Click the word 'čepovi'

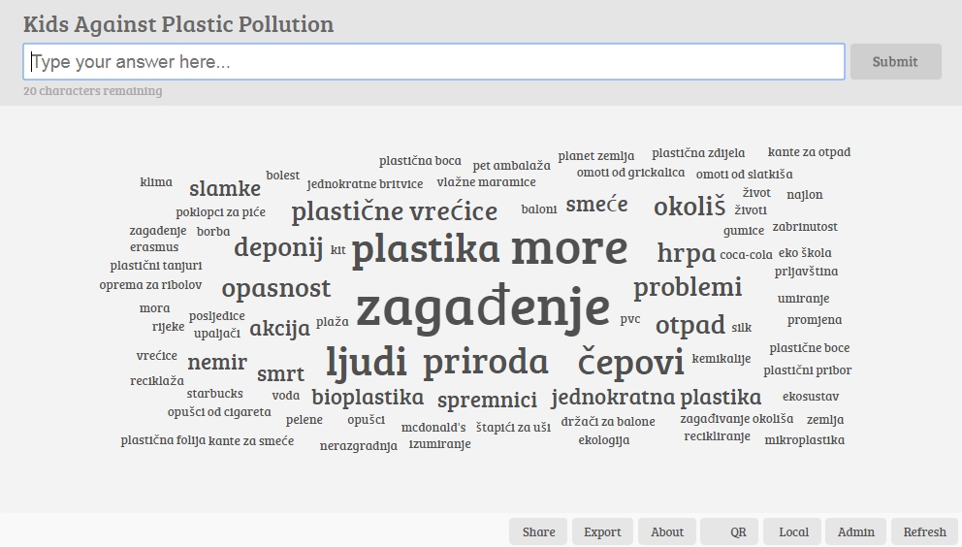tap(630, 362)
